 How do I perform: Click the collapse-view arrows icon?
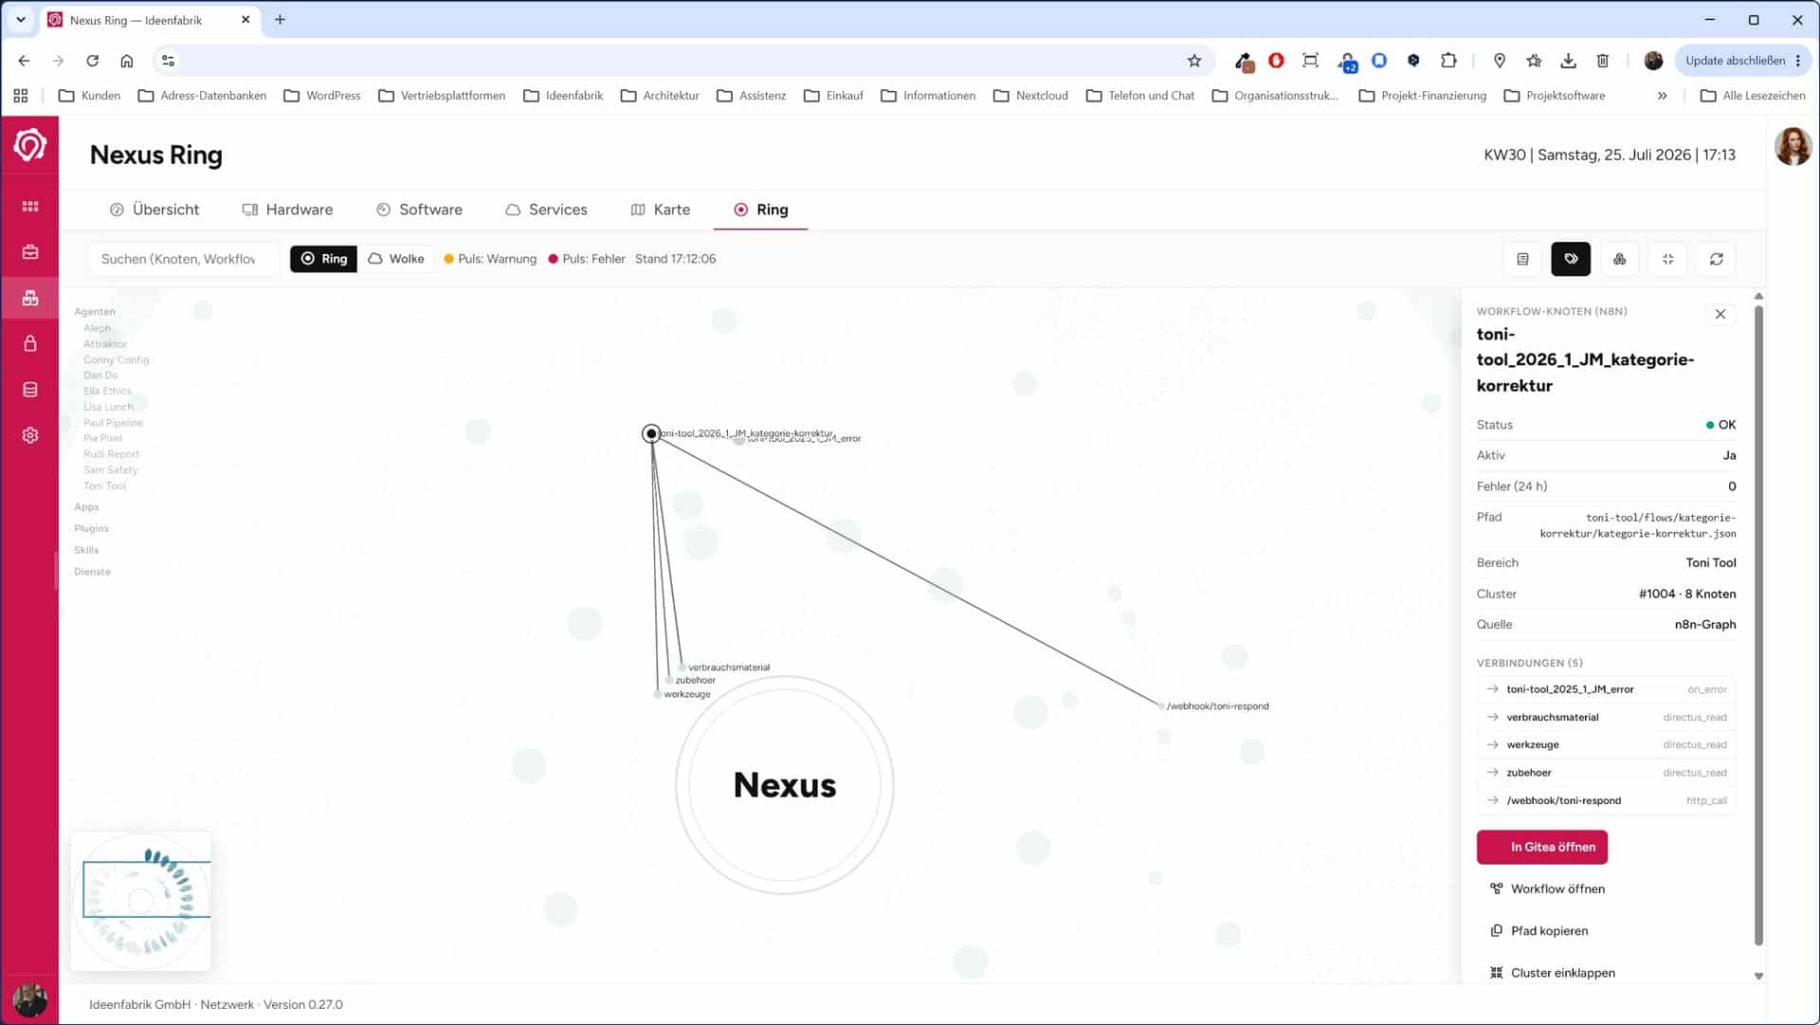pyautogui.click(x=1667, y=259)
